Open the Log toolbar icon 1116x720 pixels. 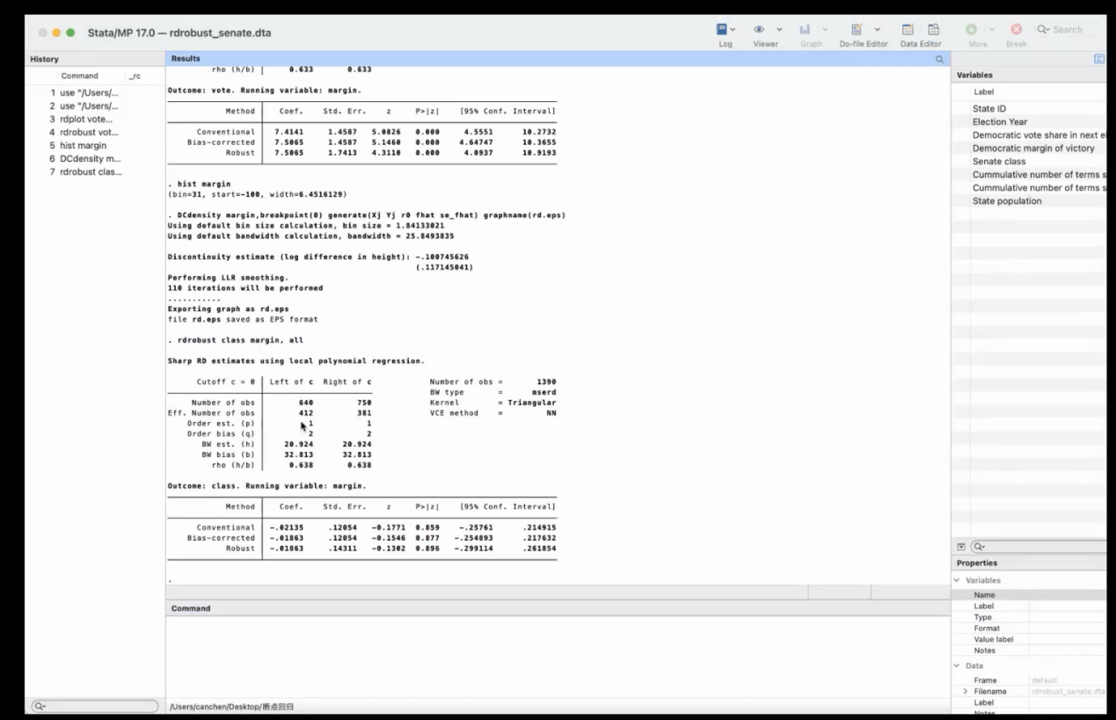coord(722,29)
